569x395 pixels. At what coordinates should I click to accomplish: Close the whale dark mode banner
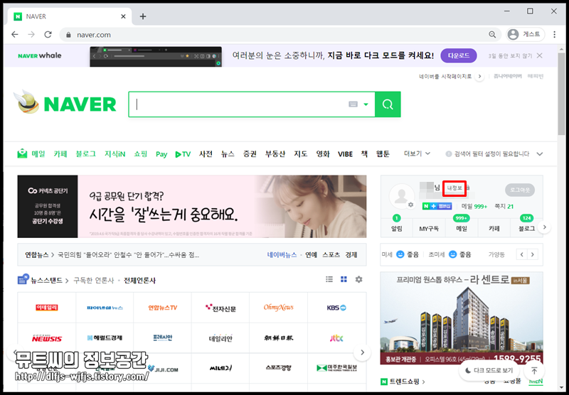tap(540, 55)
